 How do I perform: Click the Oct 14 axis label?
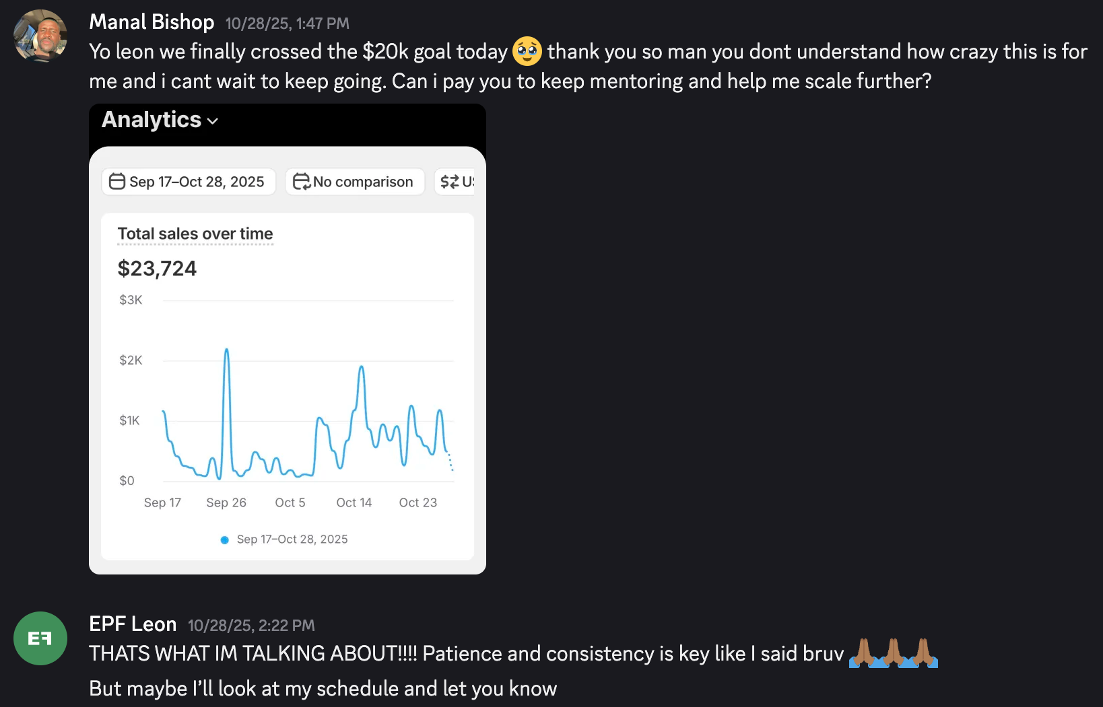pos(354,503)
